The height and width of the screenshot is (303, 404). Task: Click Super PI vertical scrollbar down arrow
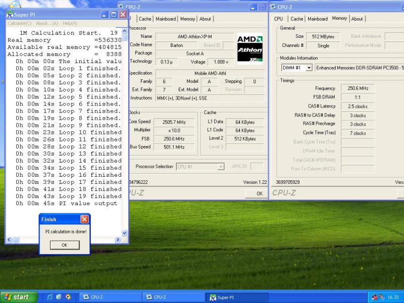coord(124,233)
